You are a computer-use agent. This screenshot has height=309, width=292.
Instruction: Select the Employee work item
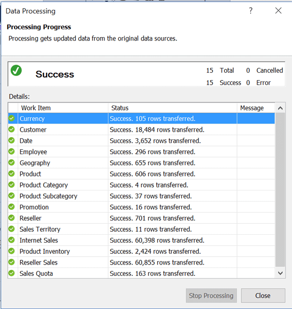pos(142,151)
